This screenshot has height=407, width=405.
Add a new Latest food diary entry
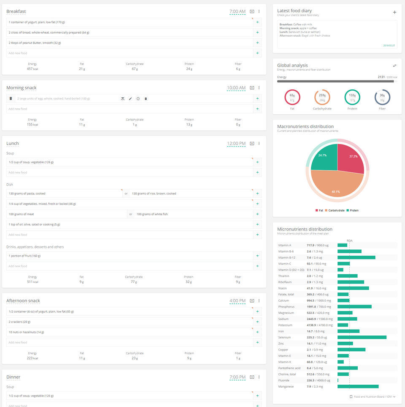coord(394,12)
